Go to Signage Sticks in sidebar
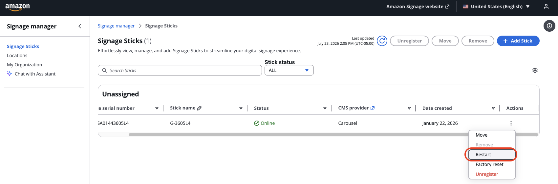 (x=23, y=46)
